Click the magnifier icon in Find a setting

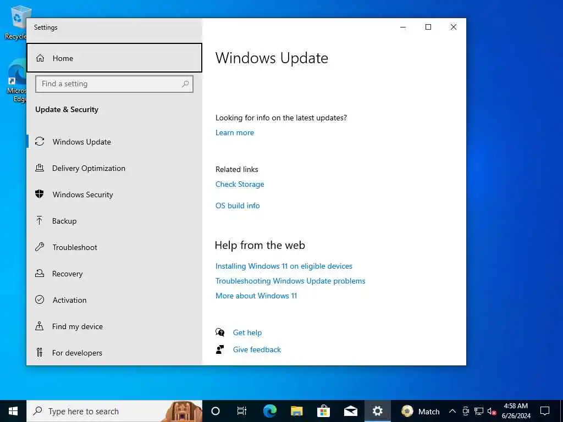185,84
